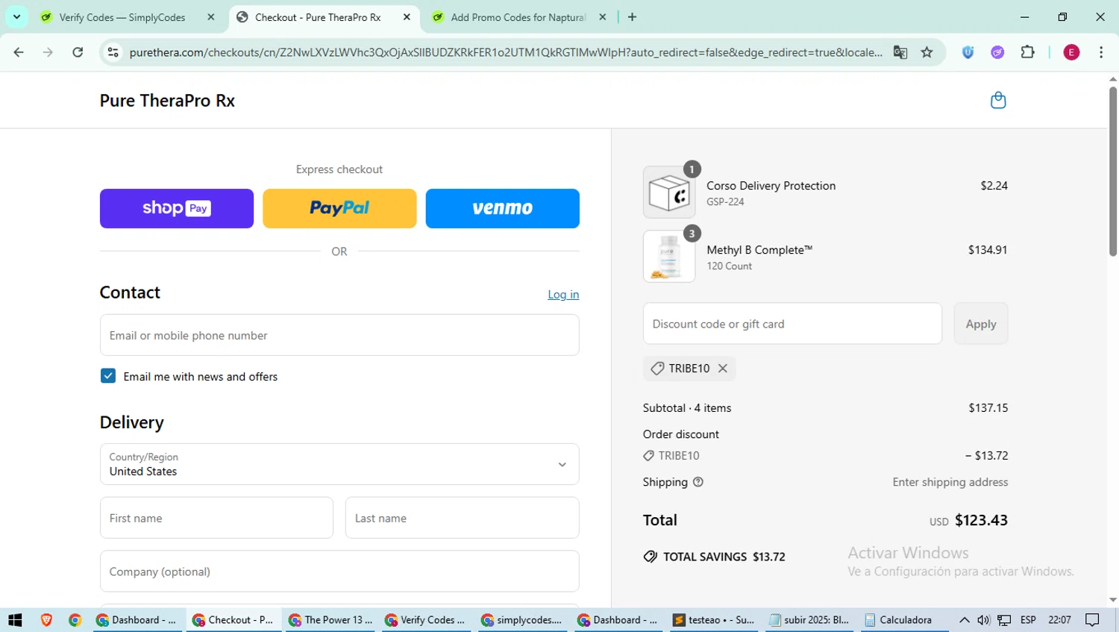Image resolution: width=1119 pixels, height=632 pixels.
Task: Open the Windows Start menu
Action: (x=15, y=620)
